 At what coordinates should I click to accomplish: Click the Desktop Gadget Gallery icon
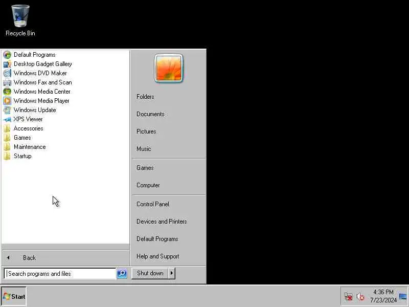click(x=7, y=64)
